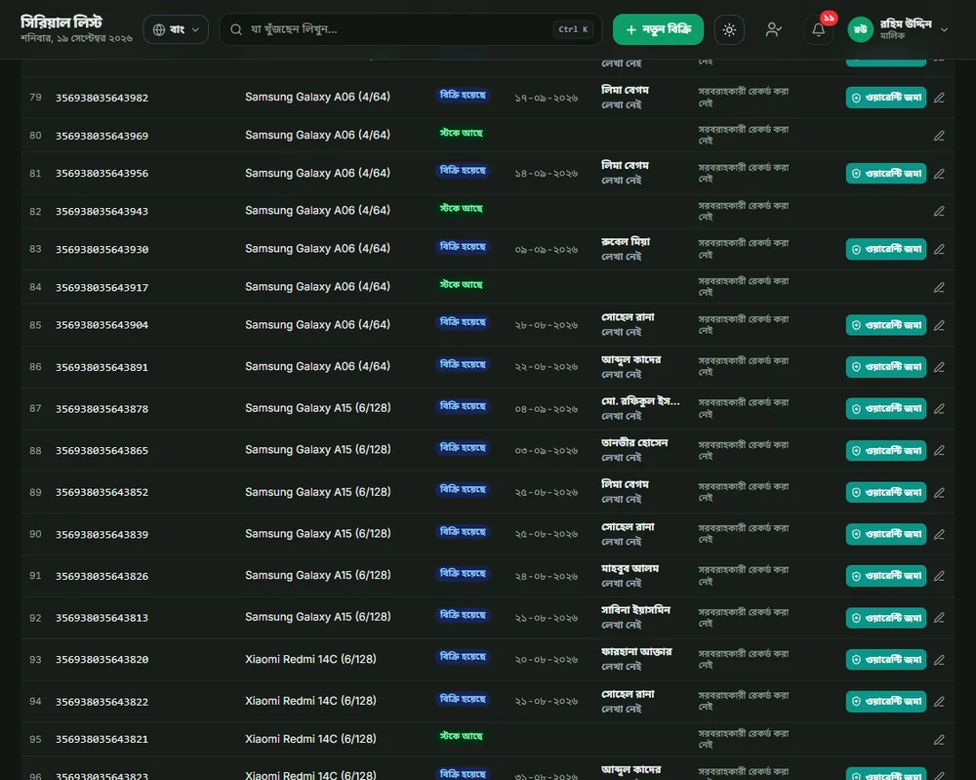
Task: Click the serial list page title
Action: click(x=61, y=22)
